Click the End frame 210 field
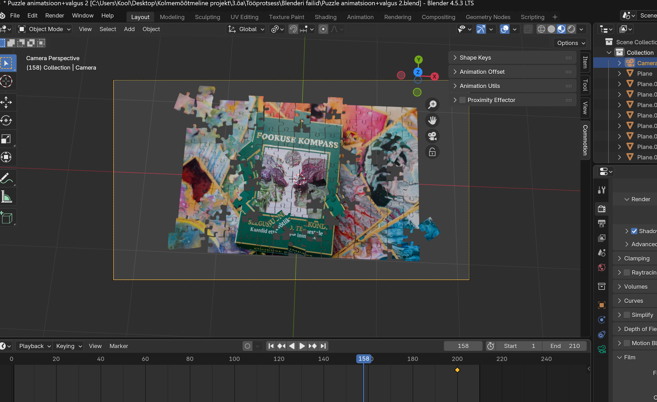 point(565,346)
